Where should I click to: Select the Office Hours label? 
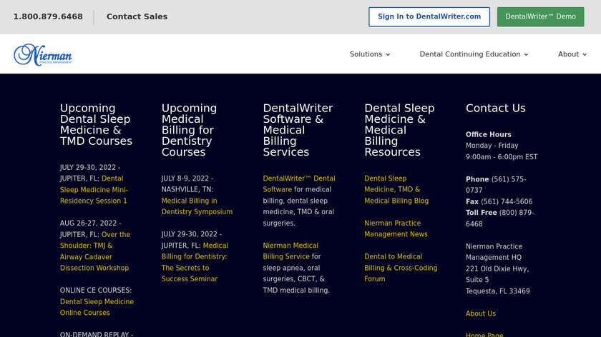pos(488,135)
